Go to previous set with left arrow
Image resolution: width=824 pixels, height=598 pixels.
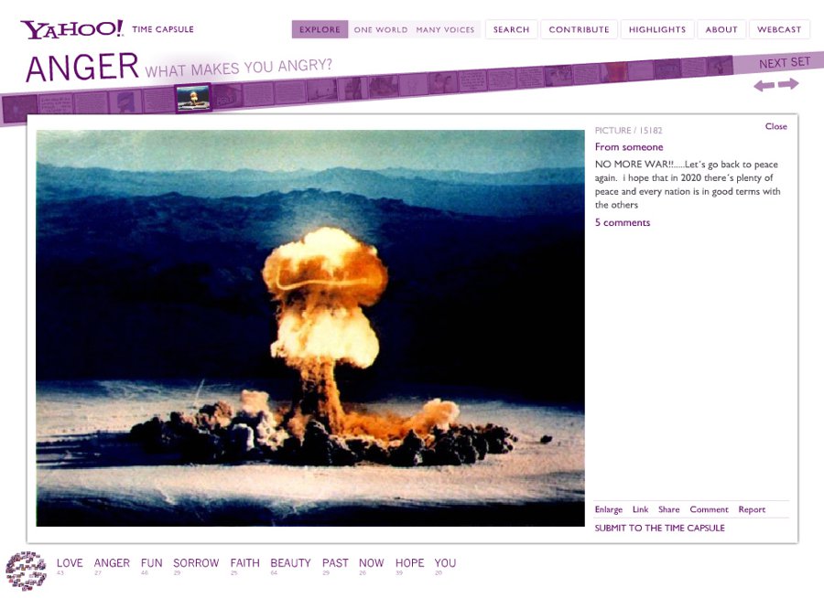pyautogui.click(x=764, y=85)
